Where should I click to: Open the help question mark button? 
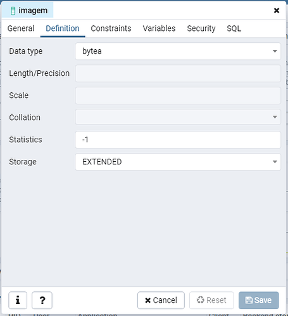[42, 300]
